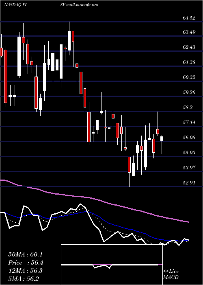Click the 56.08 price level label

coord(189,138)
